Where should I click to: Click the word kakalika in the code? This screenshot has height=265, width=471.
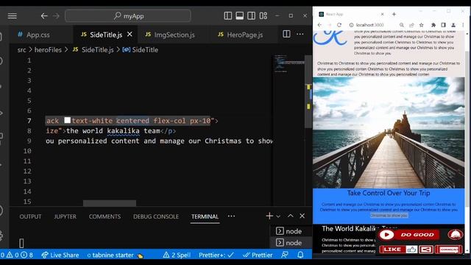point(123,131)
